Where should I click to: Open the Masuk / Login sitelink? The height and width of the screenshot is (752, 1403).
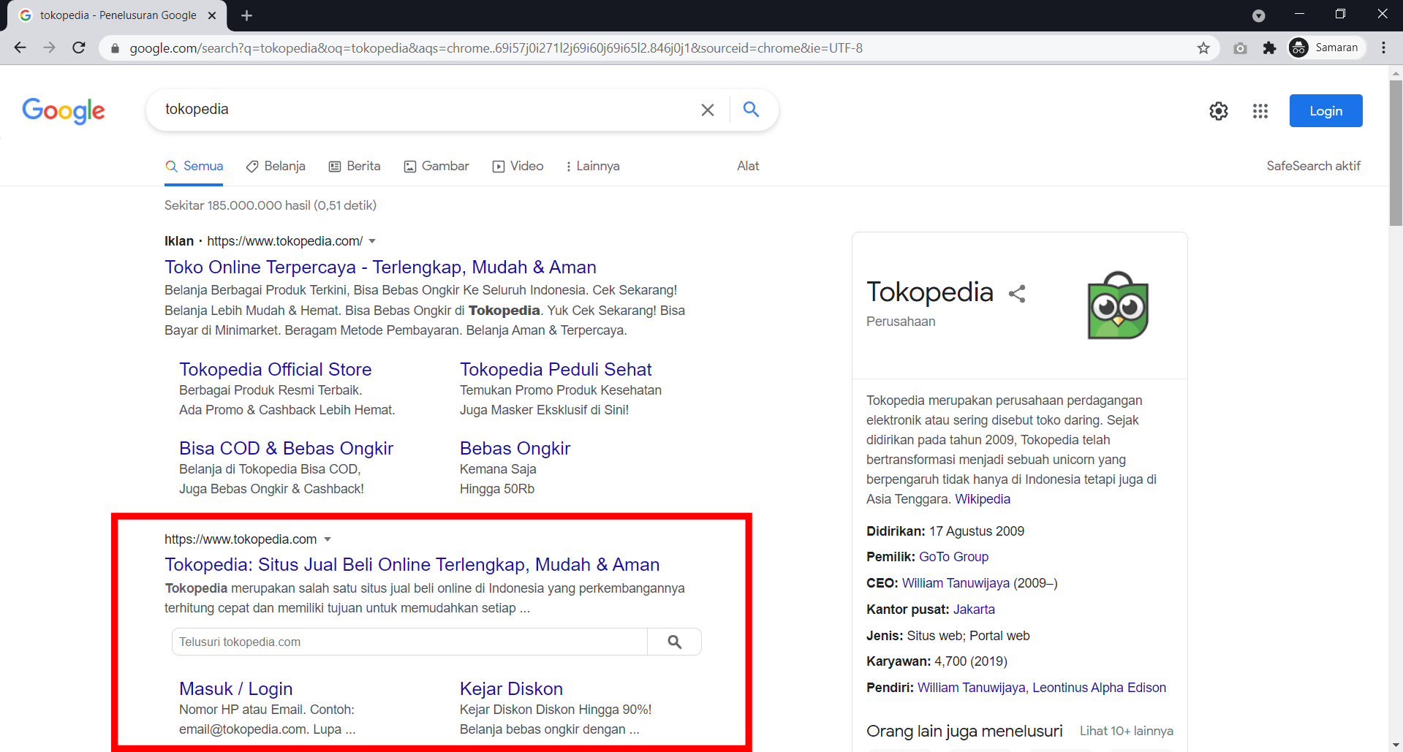pyautogui.click(x=235, y=688)
